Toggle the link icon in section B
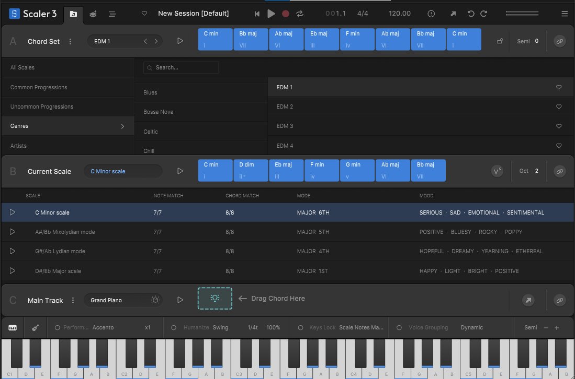575x379 pixels. pyautogui.click(x=560, y=171)
